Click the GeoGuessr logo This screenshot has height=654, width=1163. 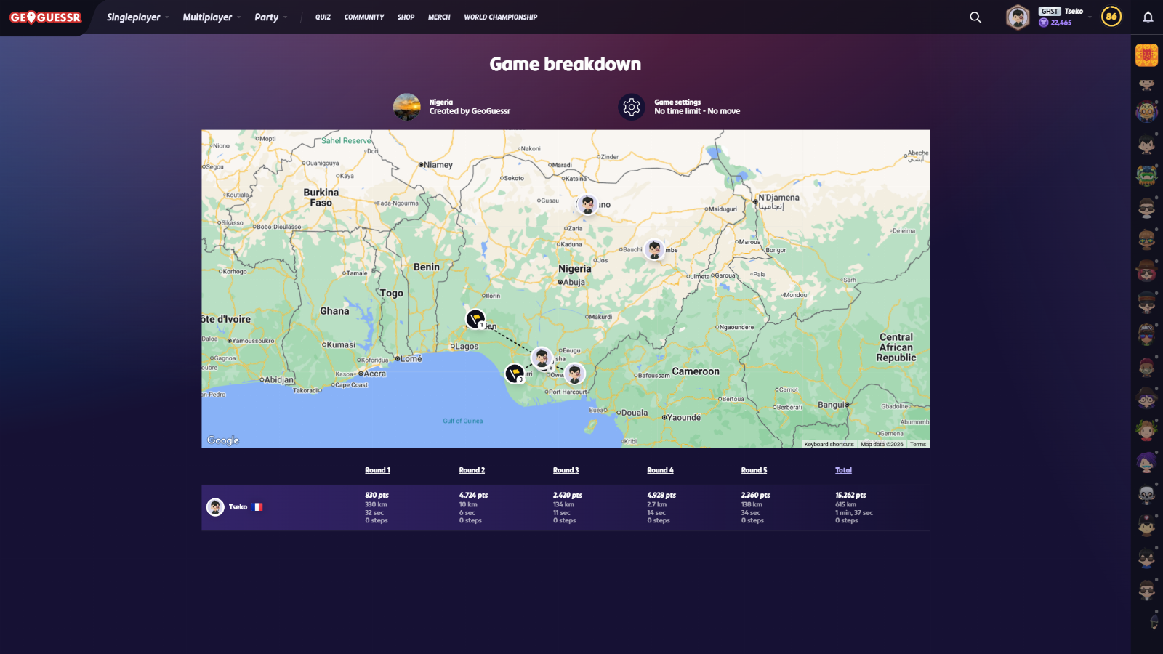(x=45, y=17)
